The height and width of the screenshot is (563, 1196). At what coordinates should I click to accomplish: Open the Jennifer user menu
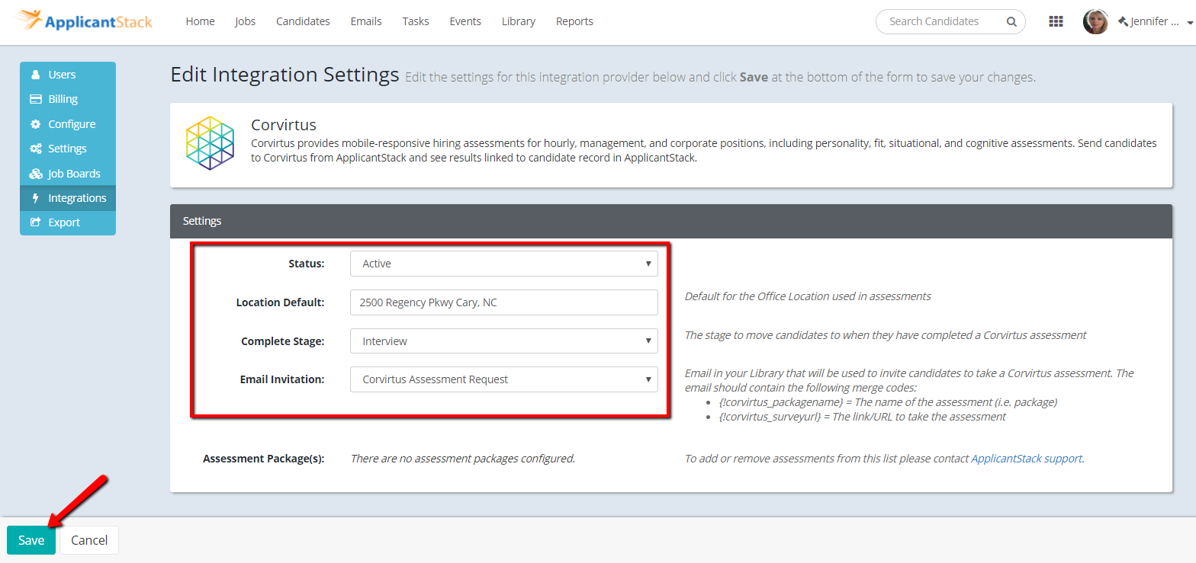pyautogui.click(x=1152, y=21)
